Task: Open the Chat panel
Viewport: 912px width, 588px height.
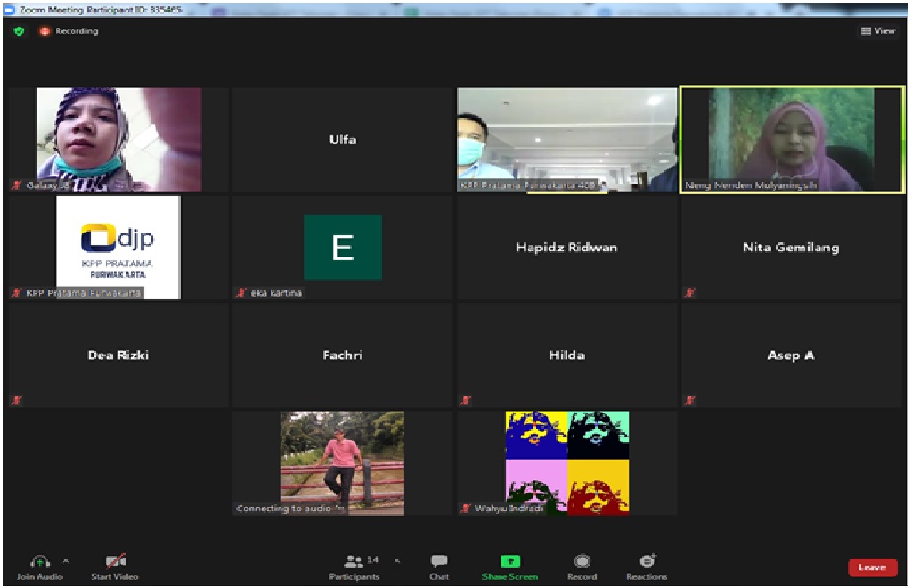Action: click(439, 561)
